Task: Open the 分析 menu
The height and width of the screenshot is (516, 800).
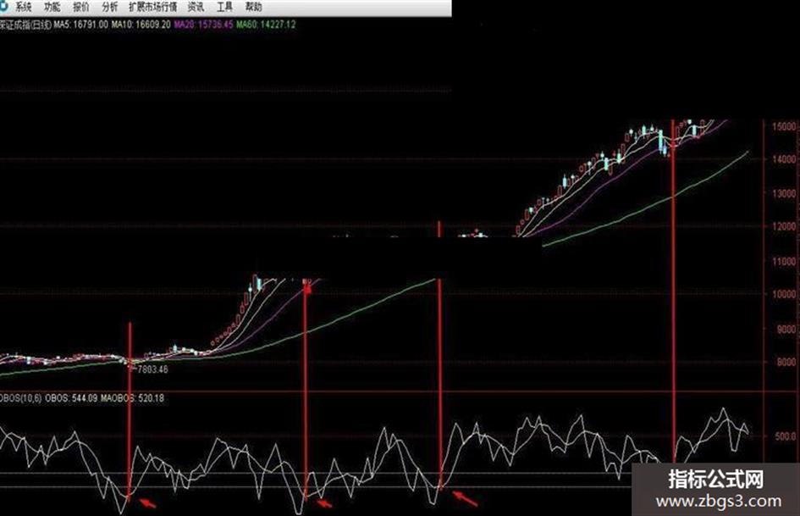Action: pyautogui.click(x=110, y=7)
